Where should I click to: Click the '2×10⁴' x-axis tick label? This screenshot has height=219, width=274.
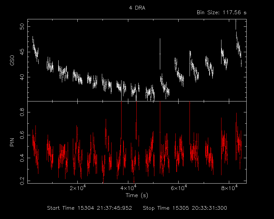click(x=78, y=188)
